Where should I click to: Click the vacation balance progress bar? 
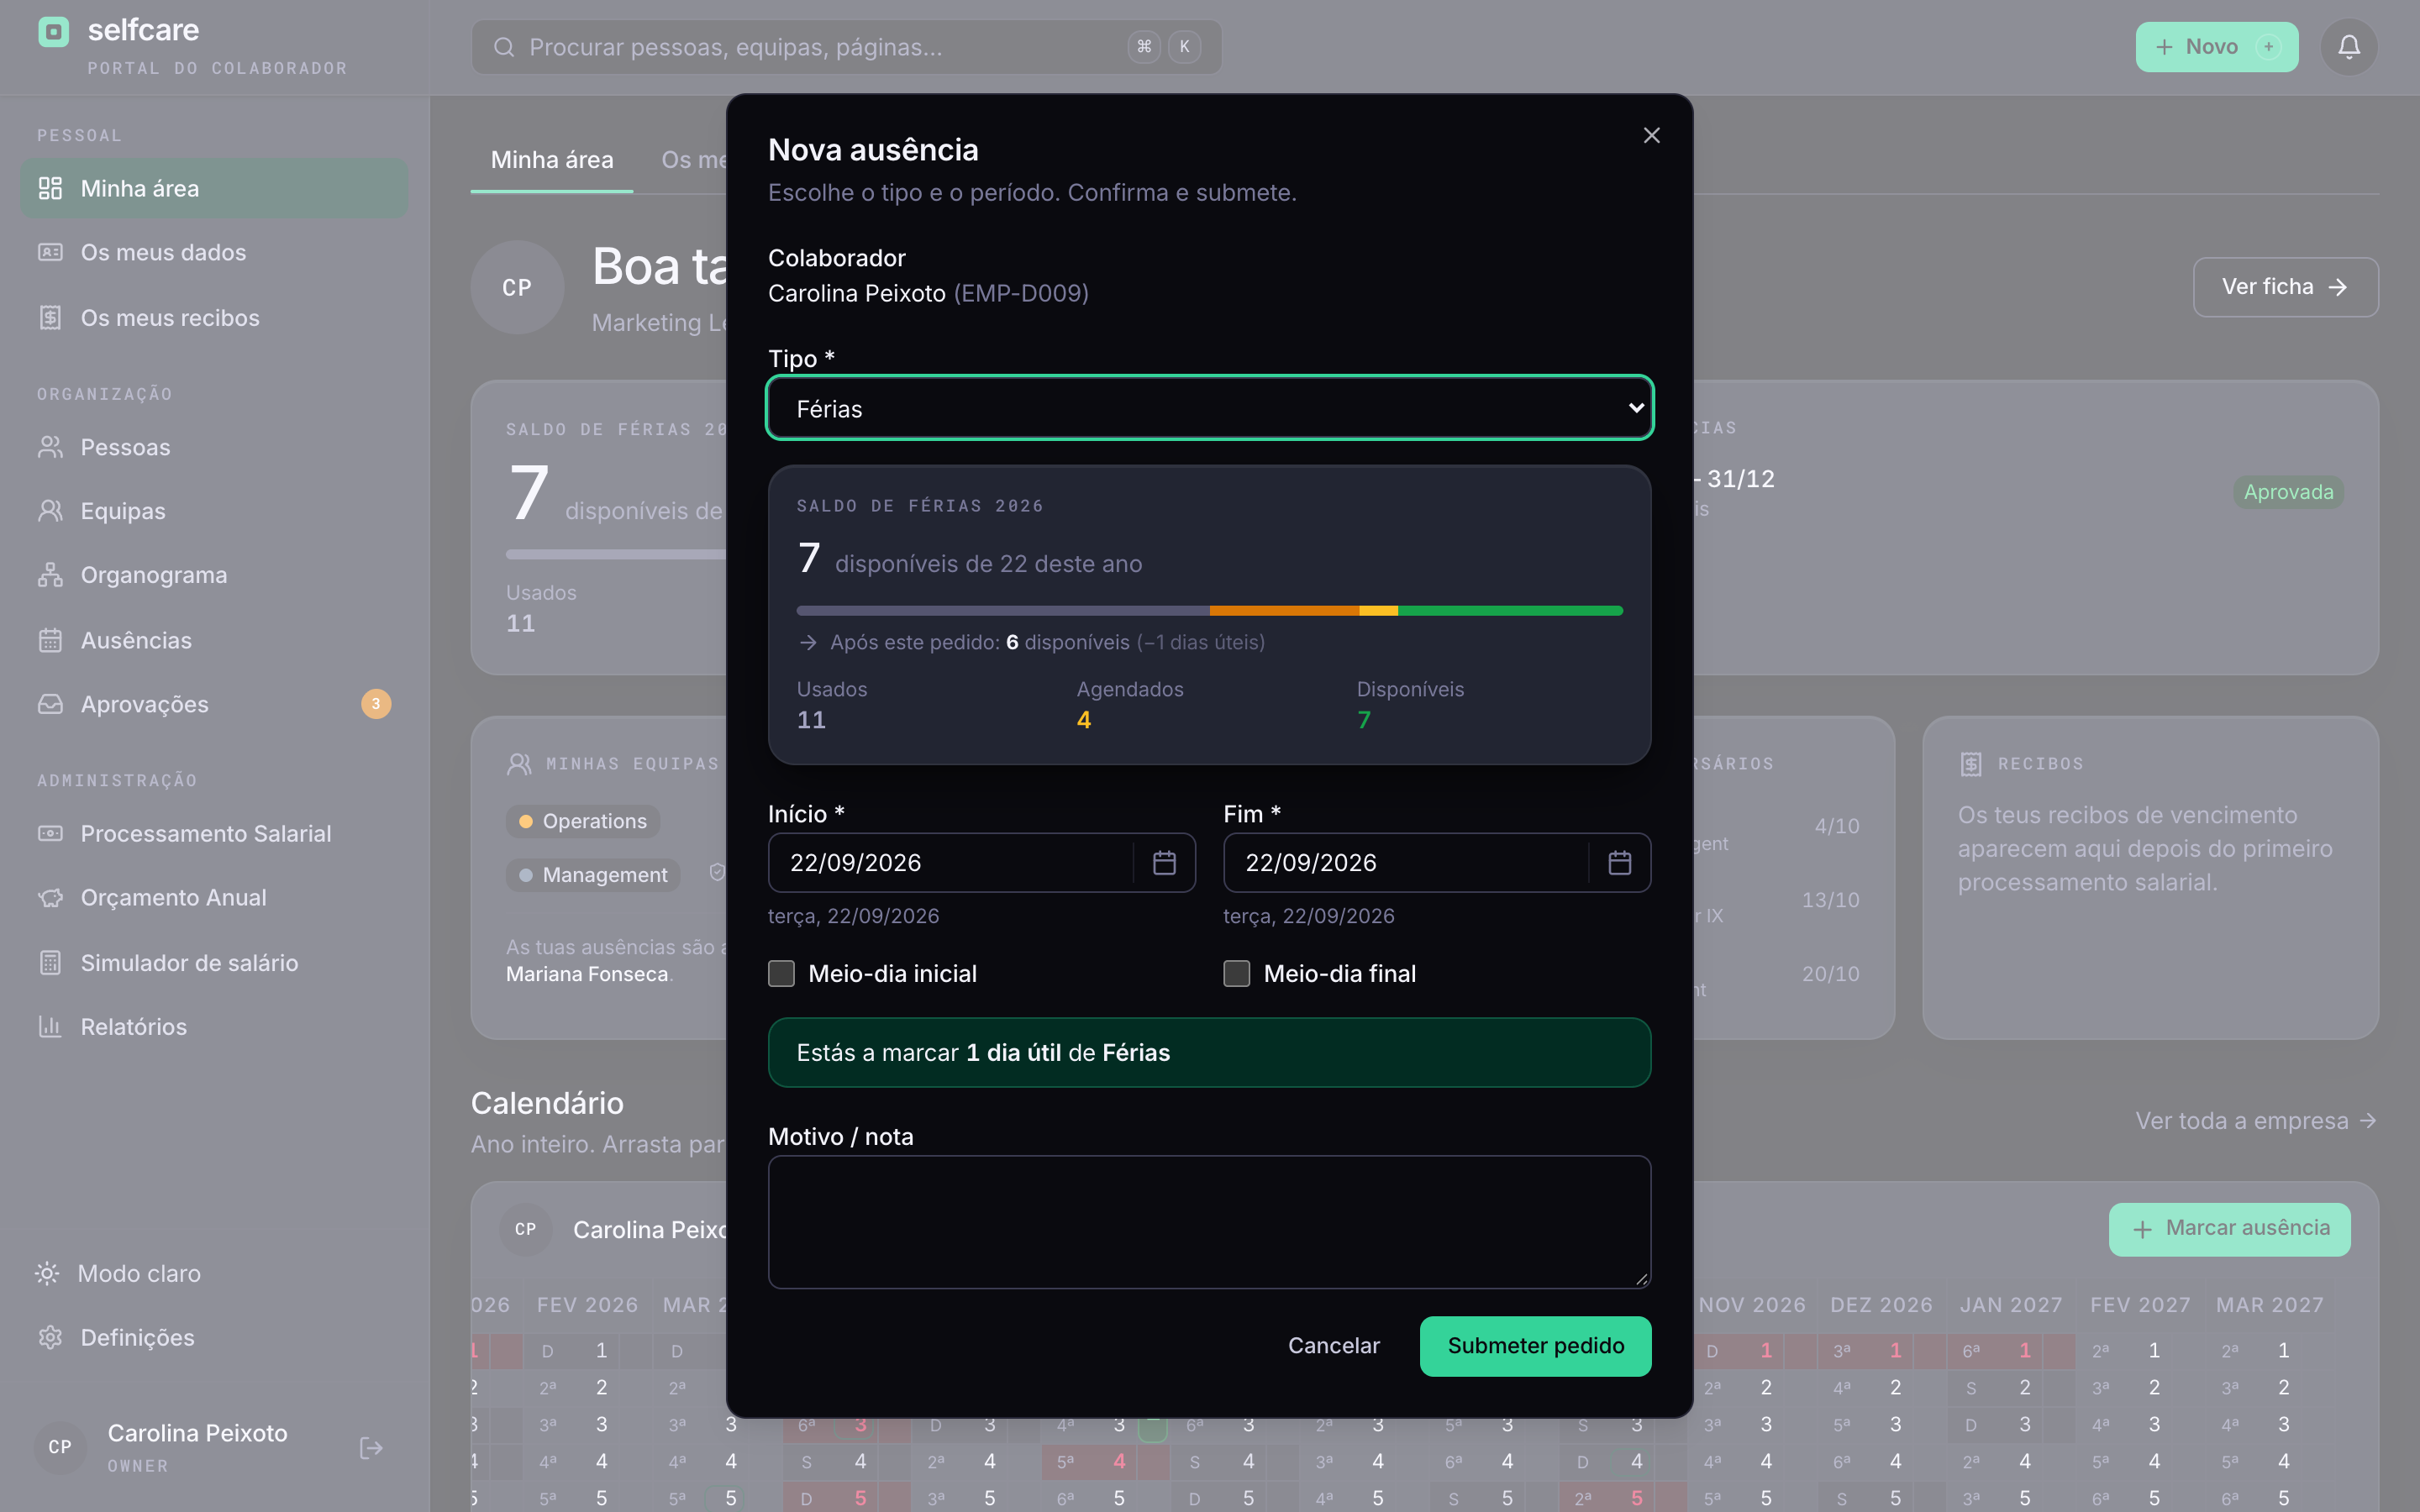1209,610
